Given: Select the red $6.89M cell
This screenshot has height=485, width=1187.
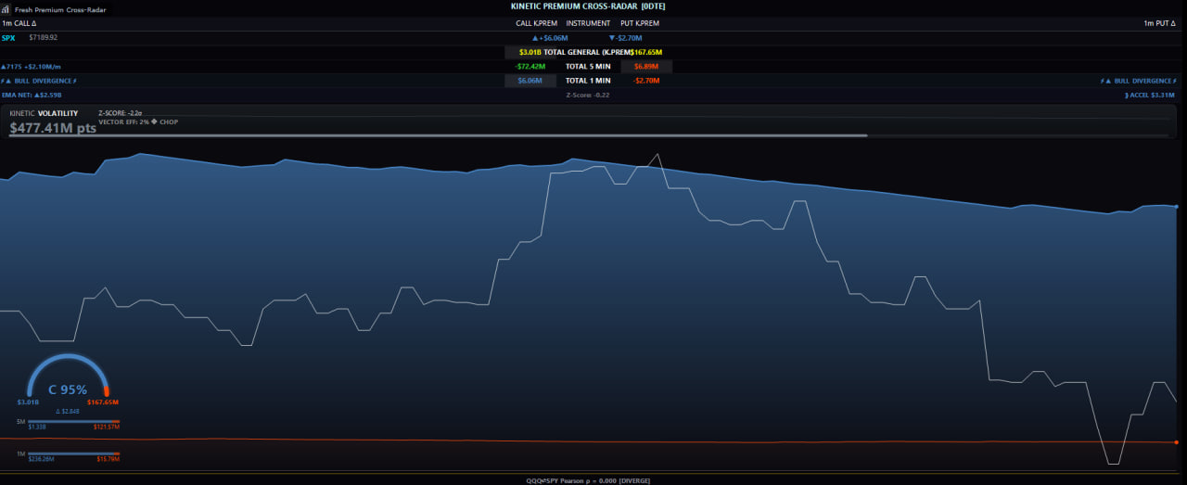Looking at the screenshot, I should coord(646,67).
